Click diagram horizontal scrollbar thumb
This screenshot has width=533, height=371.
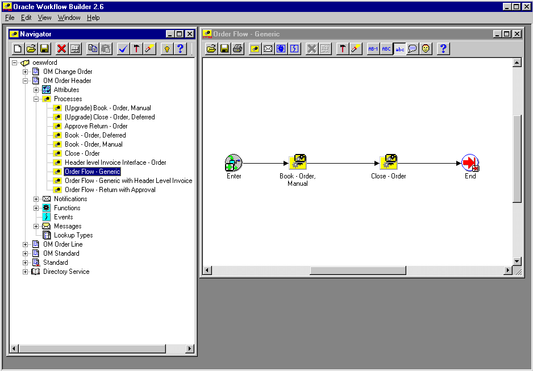[x=358, y=270]
